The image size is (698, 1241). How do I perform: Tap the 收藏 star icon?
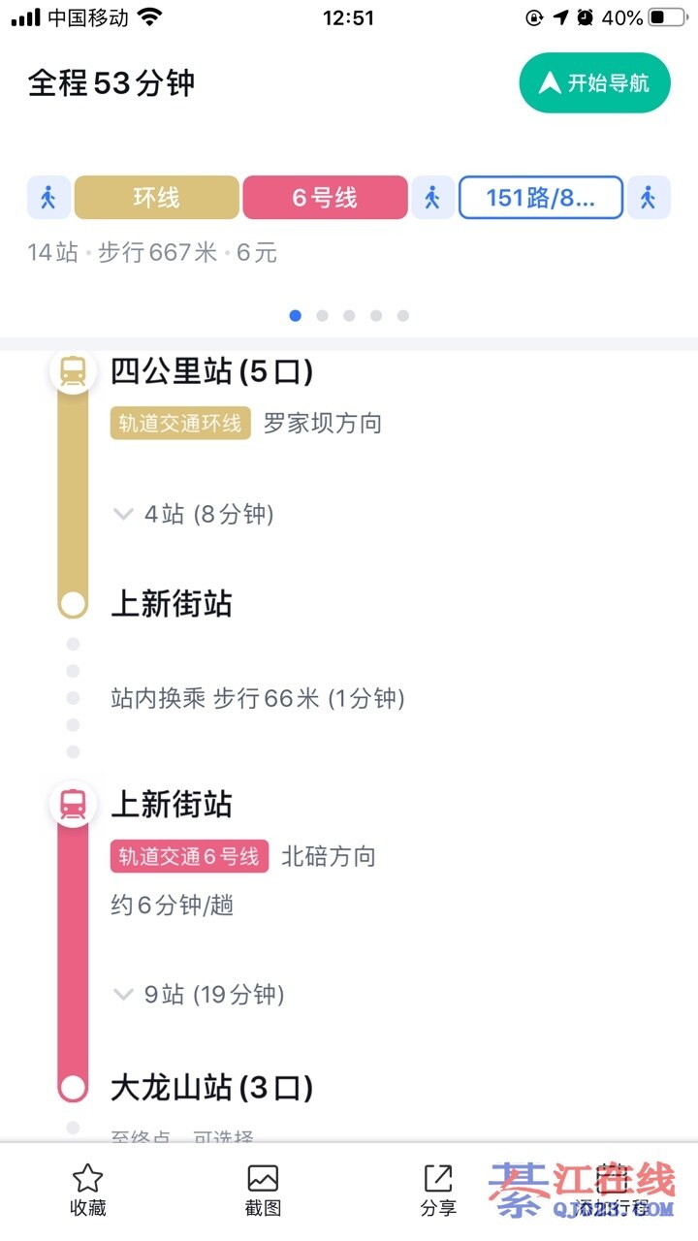click(88, 1179)
